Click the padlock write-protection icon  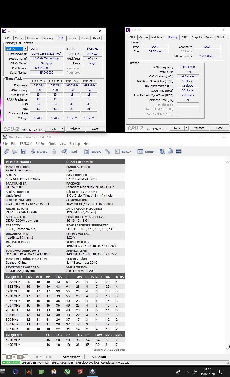tap(54, 151)
